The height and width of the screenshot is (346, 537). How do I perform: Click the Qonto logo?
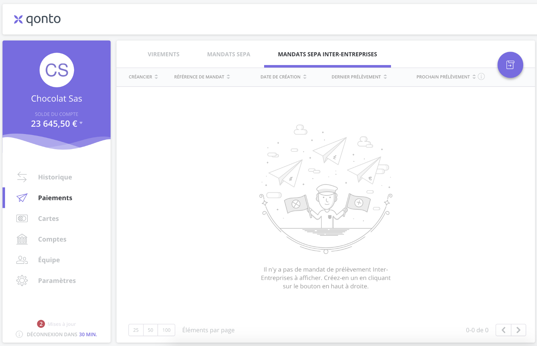[x=37, y=19]
